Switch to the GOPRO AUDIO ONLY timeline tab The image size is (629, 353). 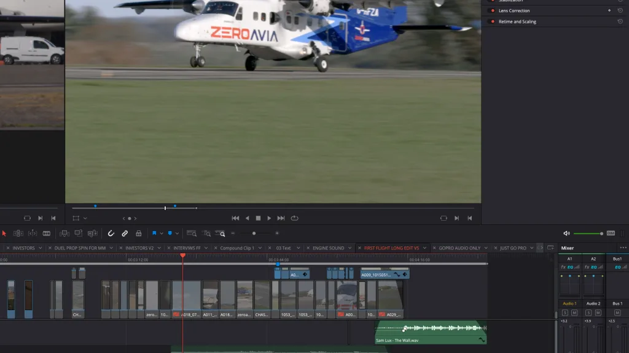(x=459, y=248)
